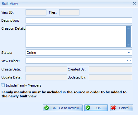Open the Status dropdown arrow
This screenshot has width=138, height=115.
(x=129, y=53)
